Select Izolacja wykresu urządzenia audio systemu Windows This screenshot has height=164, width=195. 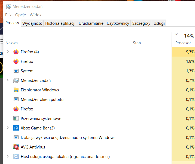68,138
